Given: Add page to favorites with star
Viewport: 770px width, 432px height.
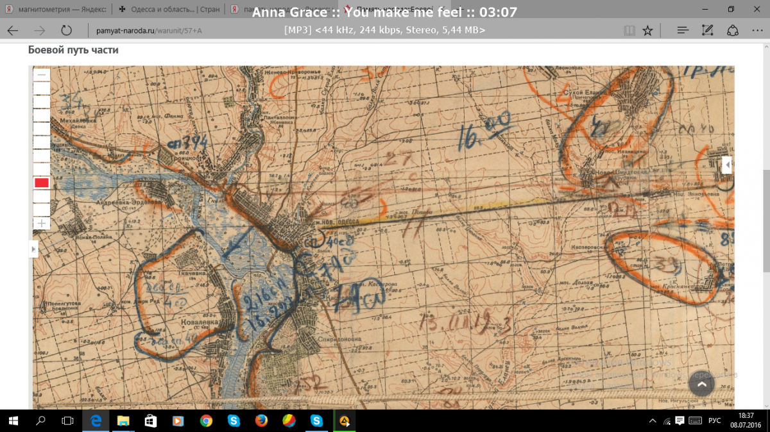Looking at the screenshot, I should click(647, 30).
